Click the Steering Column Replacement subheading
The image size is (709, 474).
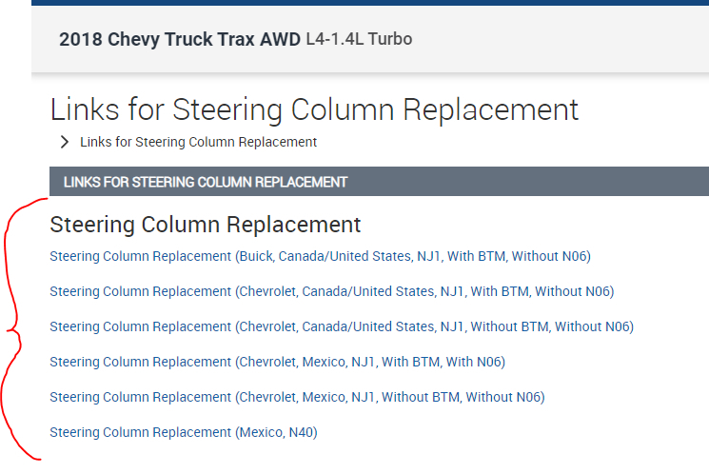(205, 225)
